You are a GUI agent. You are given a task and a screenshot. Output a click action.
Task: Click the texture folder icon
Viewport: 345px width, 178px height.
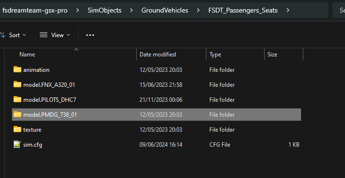17,129
